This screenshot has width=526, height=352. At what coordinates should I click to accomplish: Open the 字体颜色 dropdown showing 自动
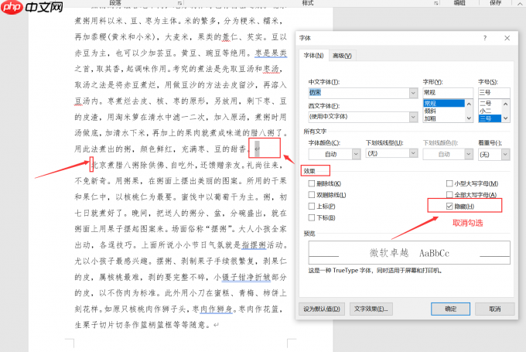[x=334, y=155]
